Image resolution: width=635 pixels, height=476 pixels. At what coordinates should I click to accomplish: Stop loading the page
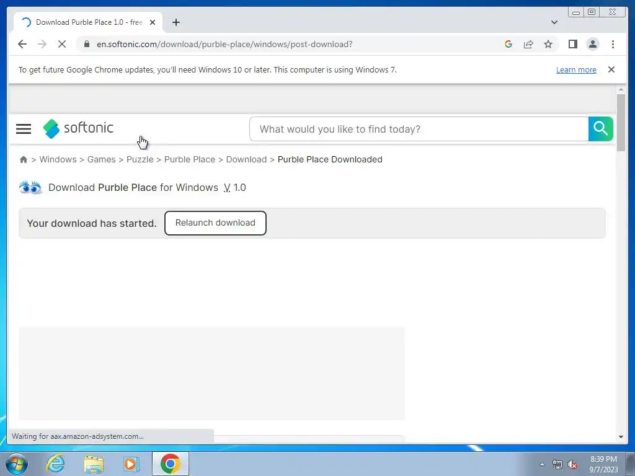click(62, 44)
